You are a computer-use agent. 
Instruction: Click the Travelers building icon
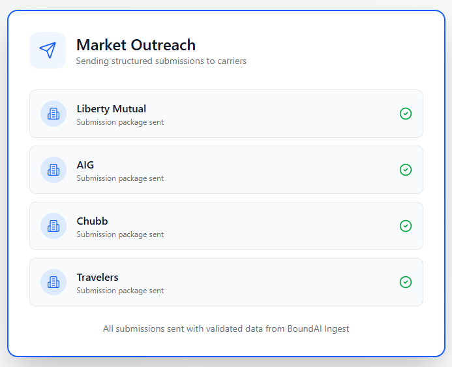(x=53, y=282)
